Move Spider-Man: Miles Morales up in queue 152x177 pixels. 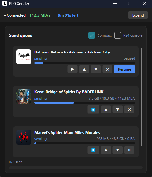[x=106, y=150]
